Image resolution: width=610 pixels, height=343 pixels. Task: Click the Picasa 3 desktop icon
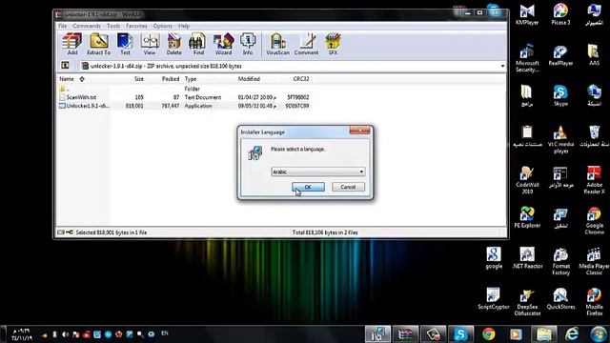[560, 15]
